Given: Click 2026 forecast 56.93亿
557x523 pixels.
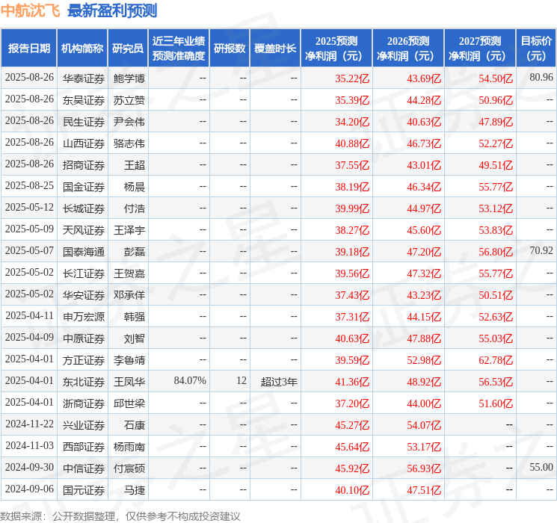Looking at the screenshot, I should point(424,468).
